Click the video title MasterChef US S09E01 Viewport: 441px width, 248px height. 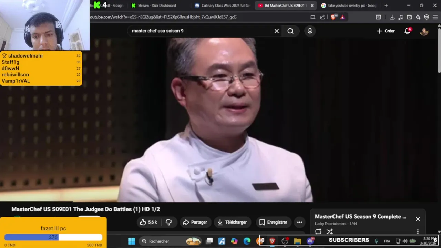click(85, 209)
